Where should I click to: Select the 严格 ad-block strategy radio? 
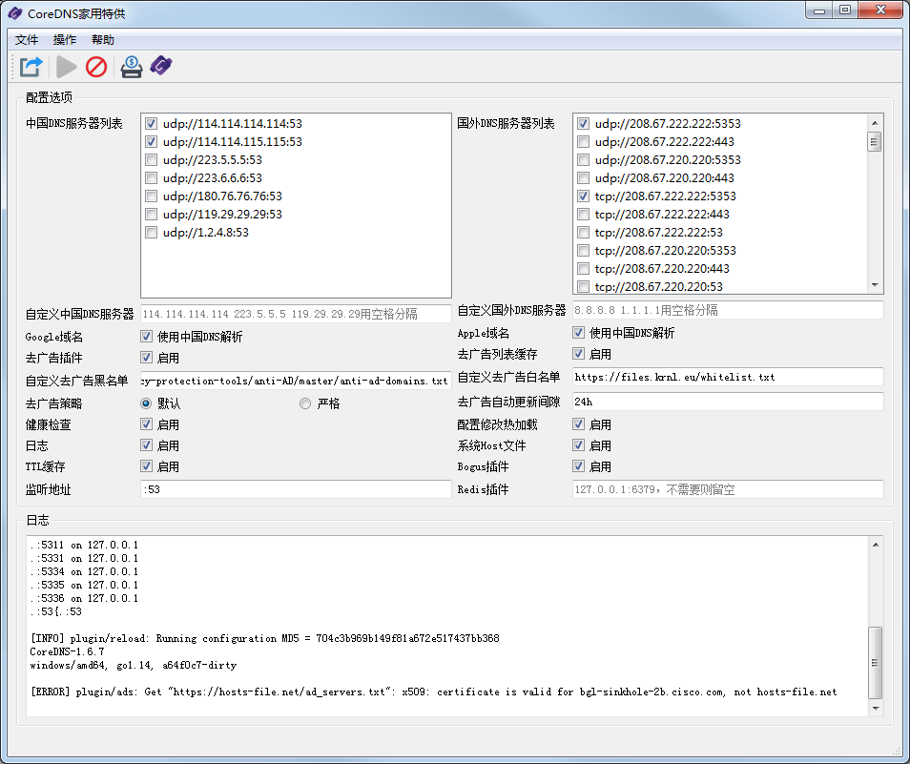(x=305, y=403)
